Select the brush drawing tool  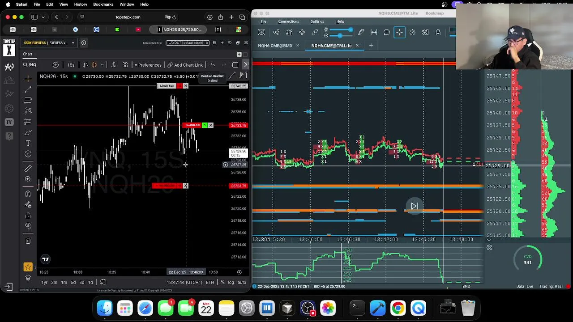(x=28, y=132)
